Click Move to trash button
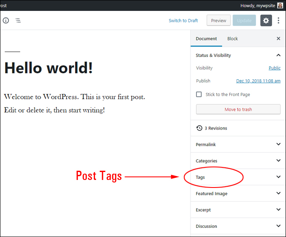Image resolution: width=286 pixels, height=237 pixels. coord(238,109)
